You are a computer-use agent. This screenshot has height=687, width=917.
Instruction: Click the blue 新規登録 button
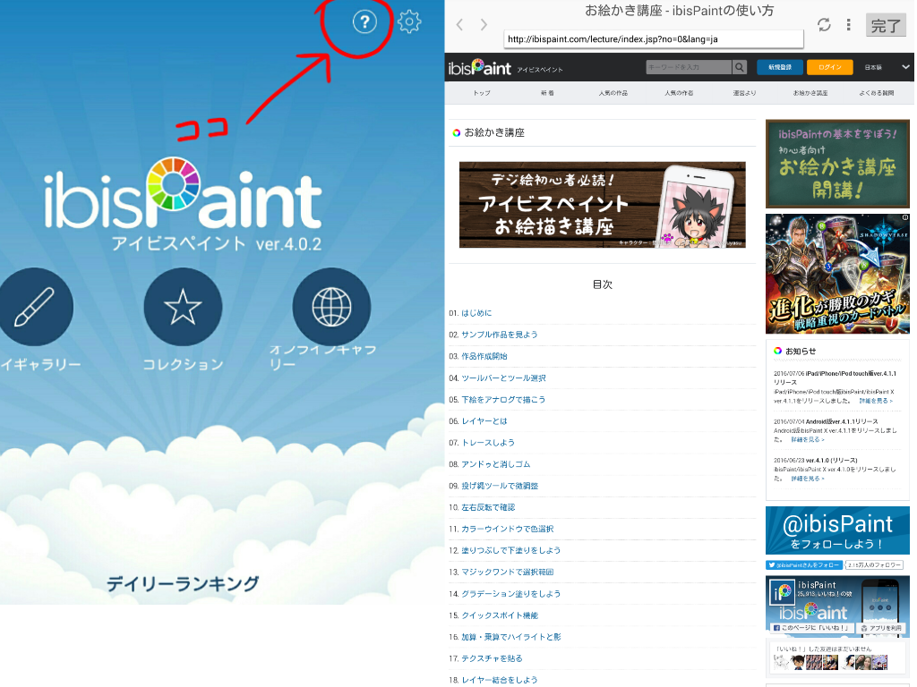point(780,67)
